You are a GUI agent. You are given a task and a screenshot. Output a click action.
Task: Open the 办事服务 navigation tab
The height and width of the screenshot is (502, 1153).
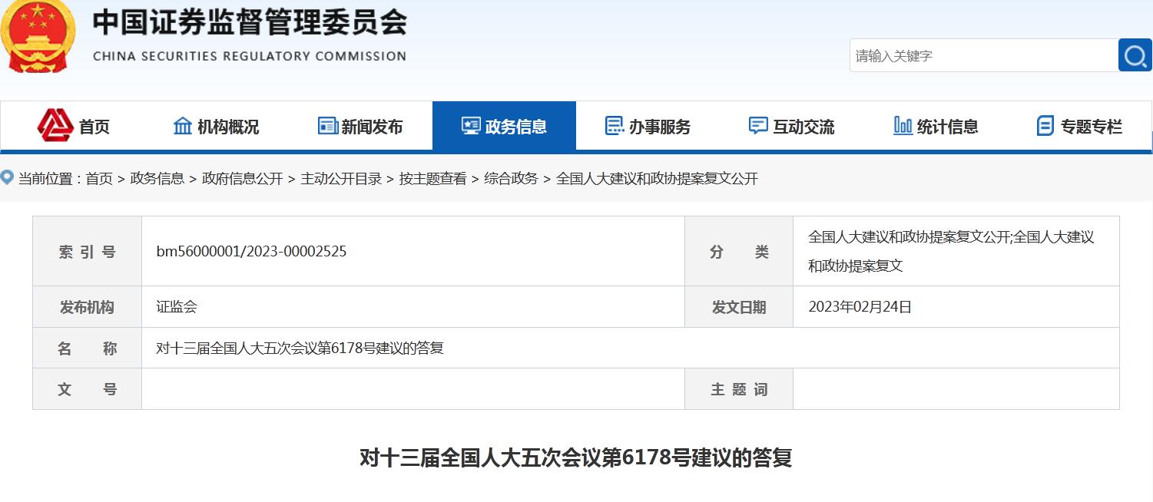coord(648,126)
